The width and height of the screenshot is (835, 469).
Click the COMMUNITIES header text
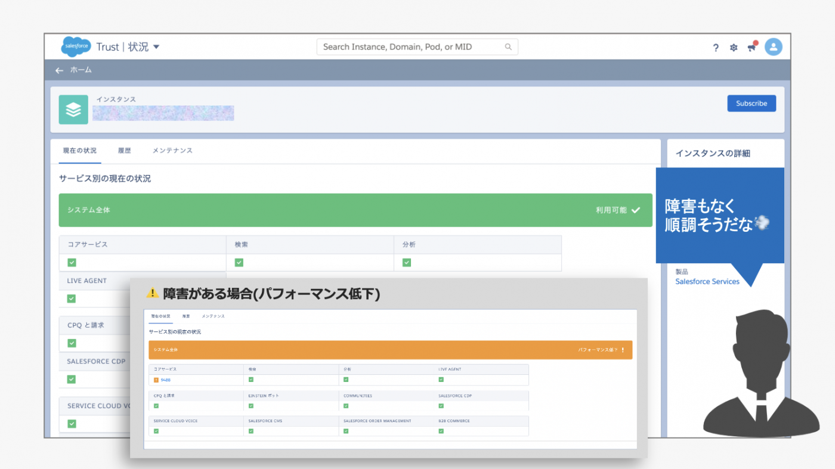coord(358,396)
